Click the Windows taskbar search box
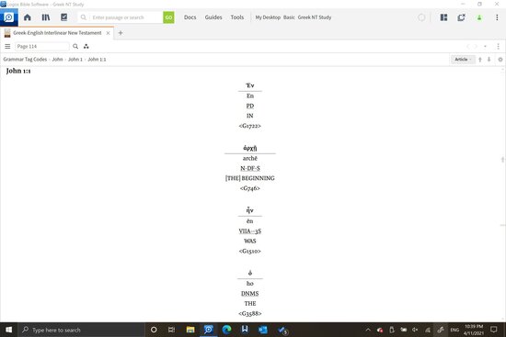Image resolution: width=506 pixels, height=337 pixels. tap(81, 330)
